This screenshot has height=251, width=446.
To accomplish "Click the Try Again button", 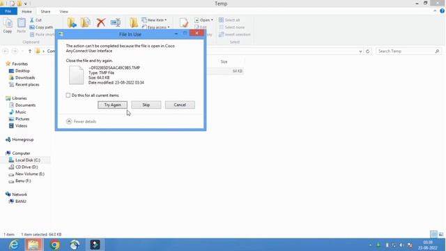I will (112, 105).
